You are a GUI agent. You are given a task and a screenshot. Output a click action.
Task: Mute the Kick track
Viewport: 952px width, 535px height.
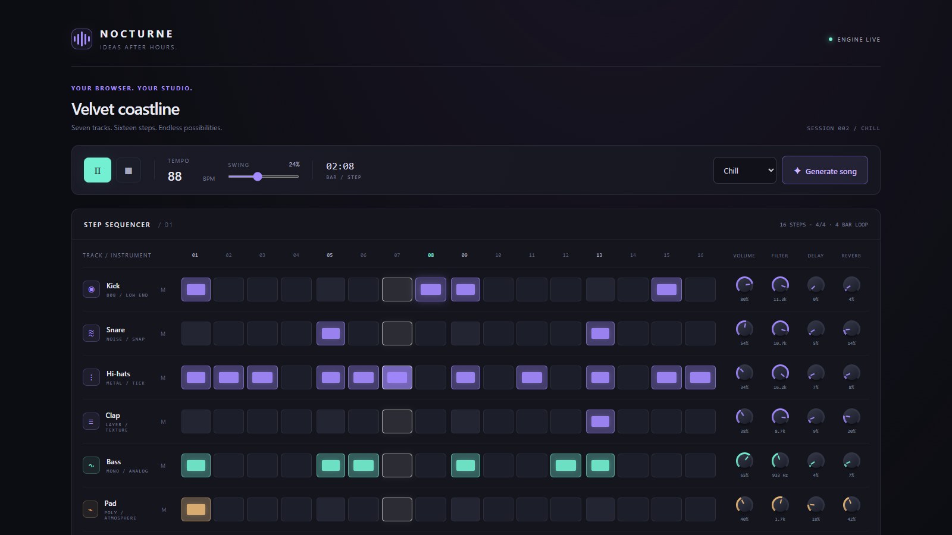(x=163, y=290)
